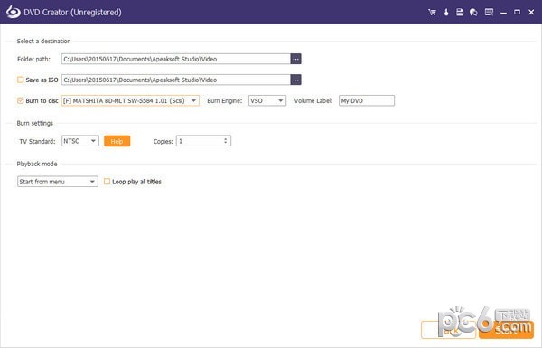Click the Back button
This screenshot has height=348, width=542.
[x=448, y=330]
